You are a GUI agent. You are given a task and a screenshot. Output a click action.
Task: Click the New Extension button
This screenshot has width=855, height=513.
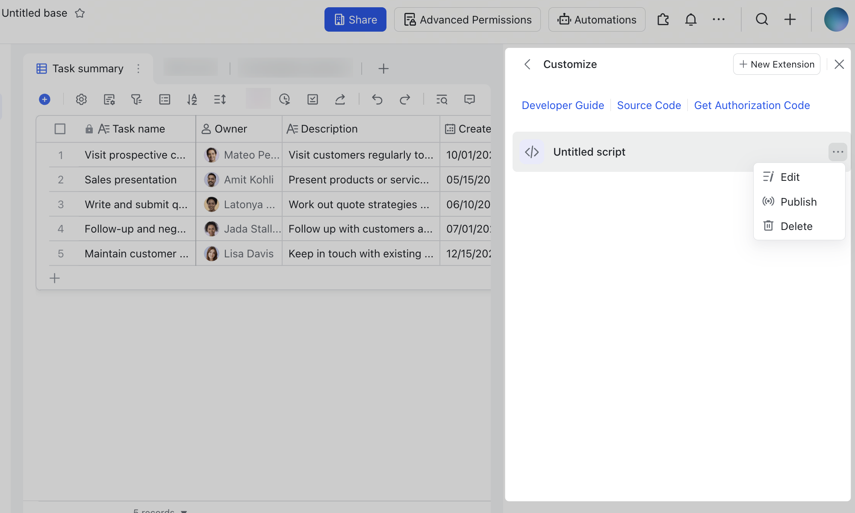(776, 64)
